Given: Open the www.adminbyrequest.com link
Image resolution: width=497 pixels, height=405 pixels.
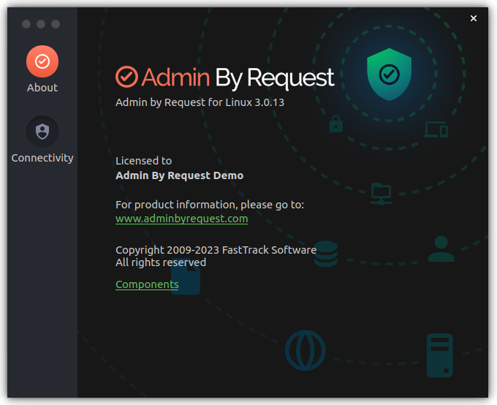Looking at the screenshot, I should [x=181, y=219].
